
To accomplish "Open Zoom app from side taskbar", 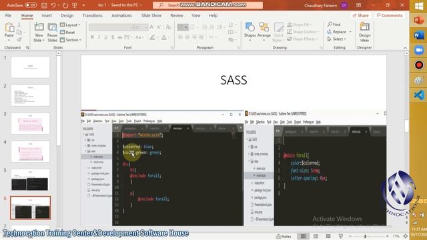I will point(418,51).
